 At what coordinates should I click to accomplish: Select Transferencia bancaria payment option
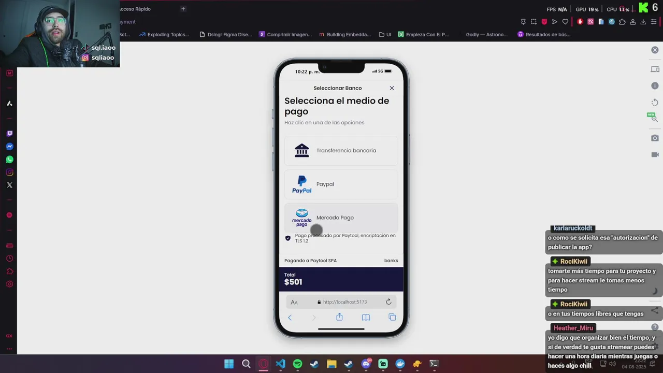341,151
